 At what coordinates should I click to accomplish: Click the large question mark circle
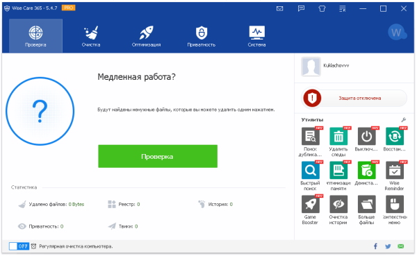[x=40, y=111]
